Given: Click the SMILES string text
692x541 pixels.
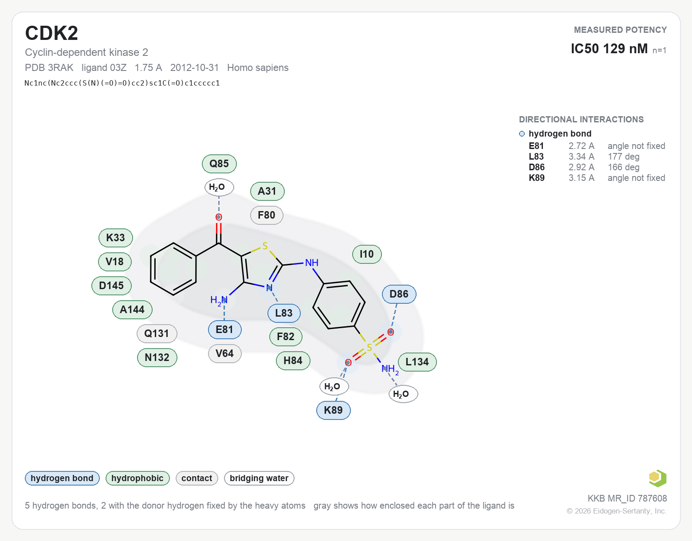Looking at the screenshot, I should 122,83.
